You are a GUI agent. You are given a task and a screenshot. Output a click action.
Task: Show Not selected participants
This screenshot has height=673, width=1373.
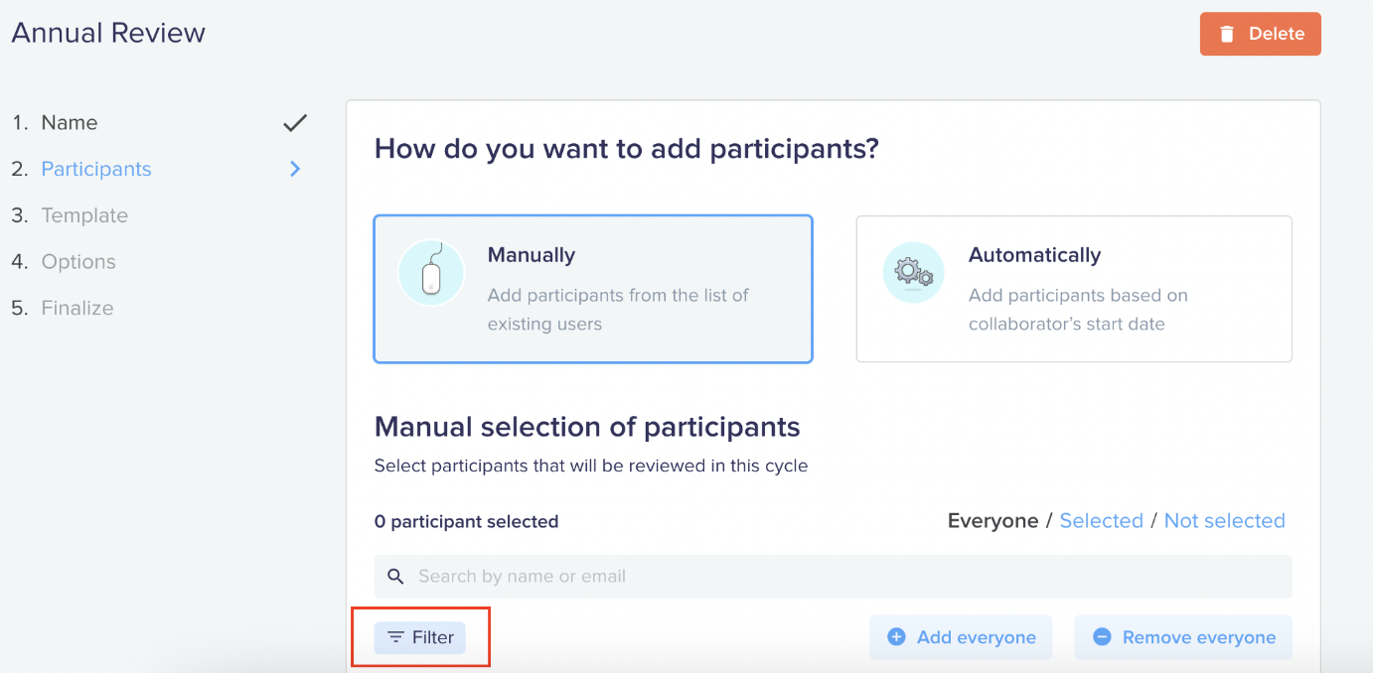pos(1224,521)
